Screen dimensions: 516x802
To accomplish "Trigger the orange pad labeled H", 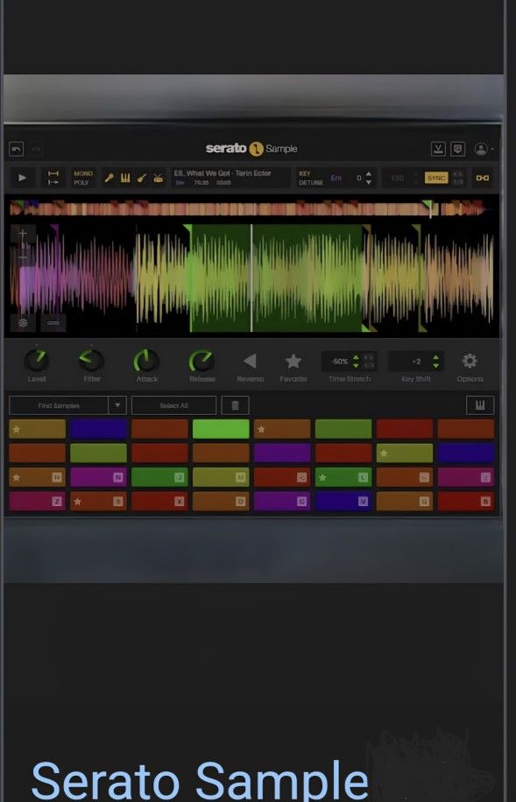I will 38,477.
